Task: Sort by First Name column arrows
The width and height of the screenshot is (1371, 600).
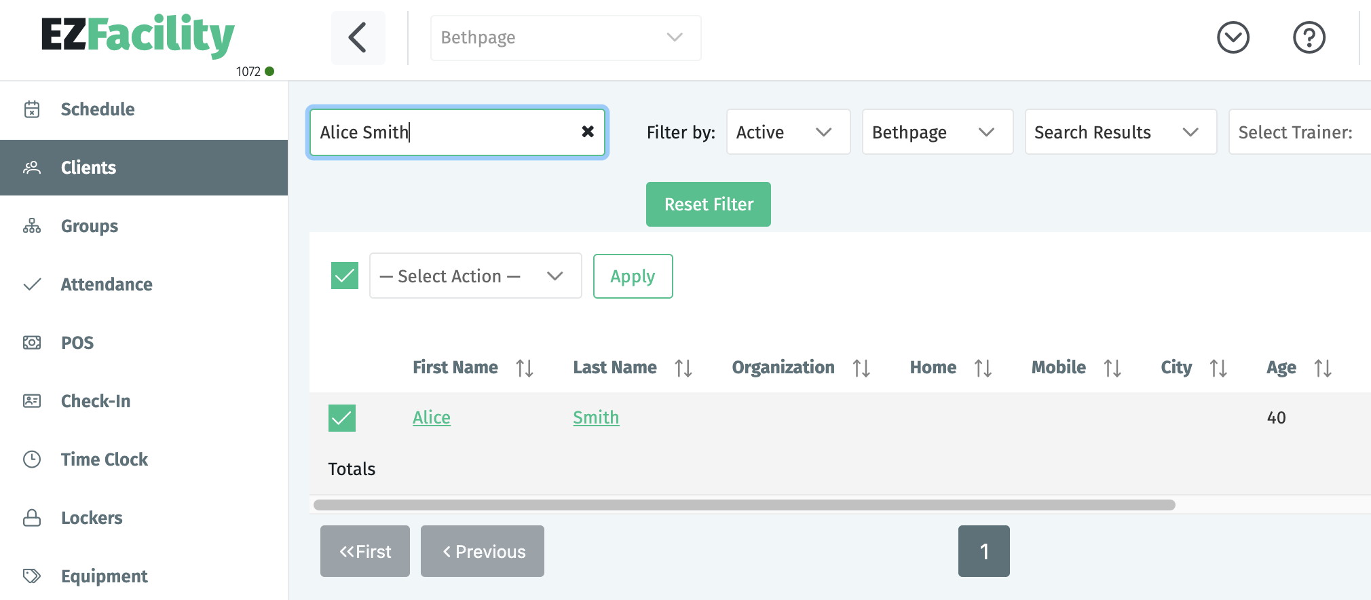Action: (x=525, y=368)
